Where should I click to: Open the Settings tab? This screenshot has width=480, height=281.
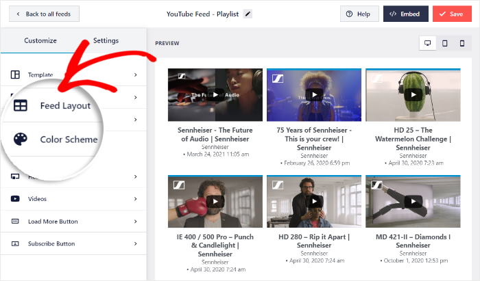106,40
